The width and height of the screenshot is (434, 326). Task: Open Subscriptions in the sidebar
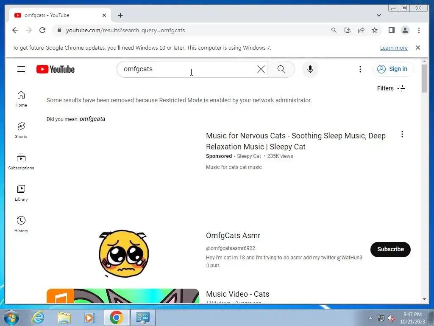pyautogui.click(x=21, y=162)
